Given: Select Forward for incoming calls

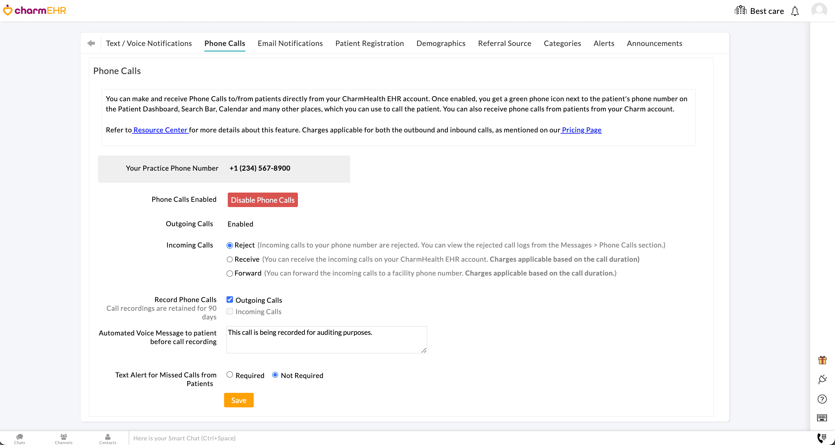Looking at the screenshot, I should pyautogui.click(x=230, y=273).
